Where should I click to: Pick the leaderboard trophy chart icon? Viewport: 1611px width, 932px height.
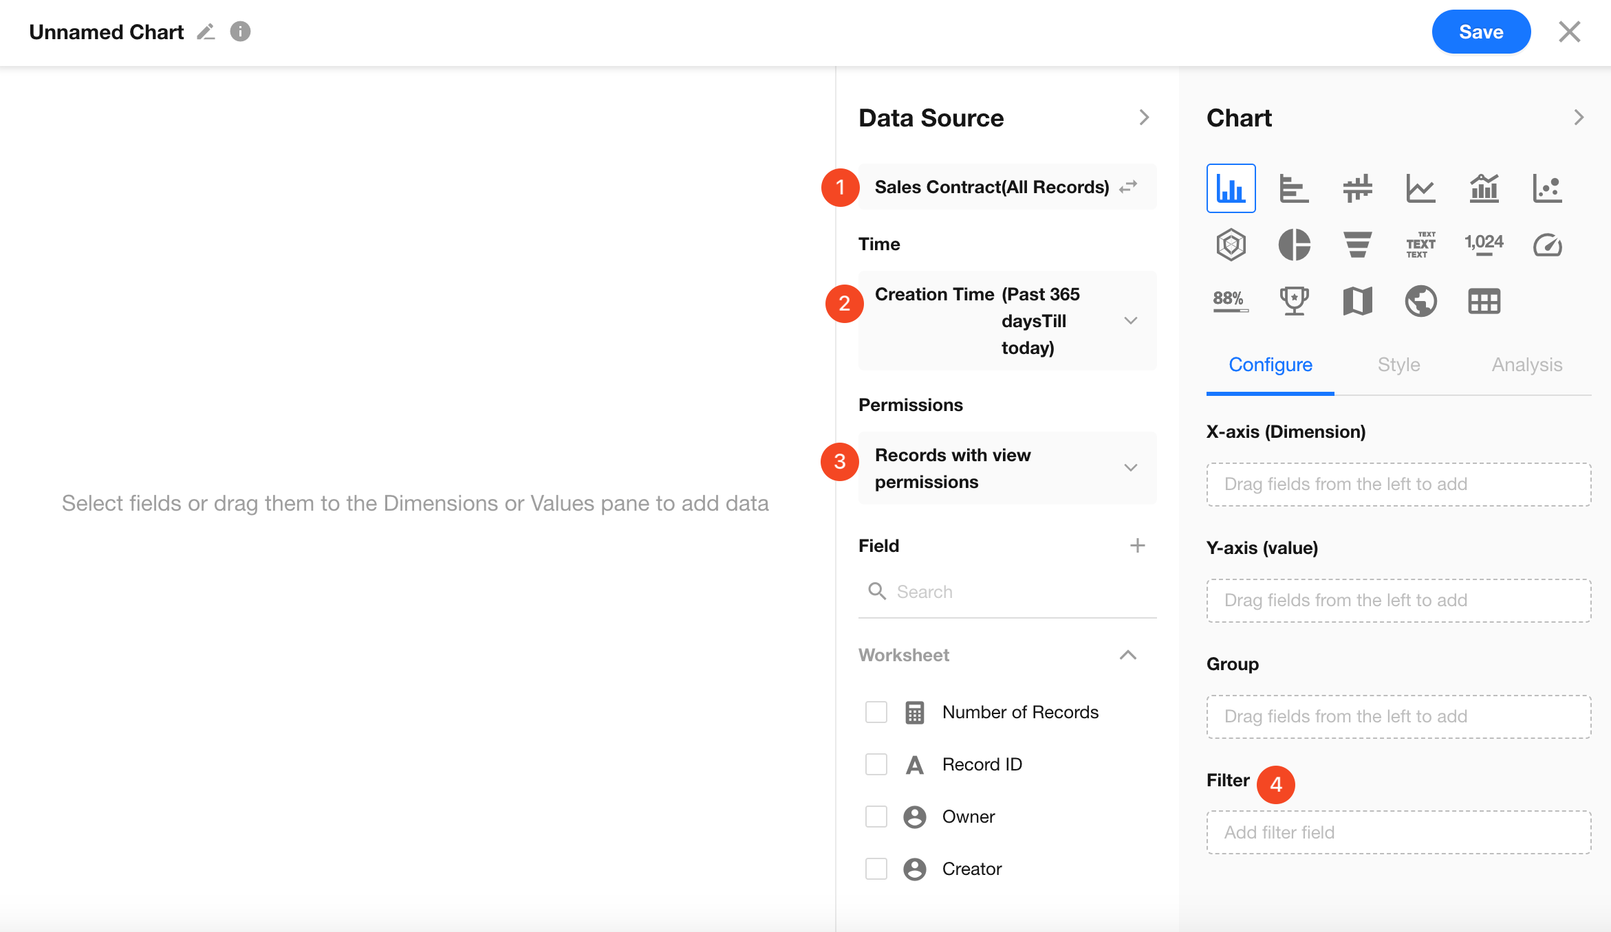pyautogui.click(x=1293, y=301)
